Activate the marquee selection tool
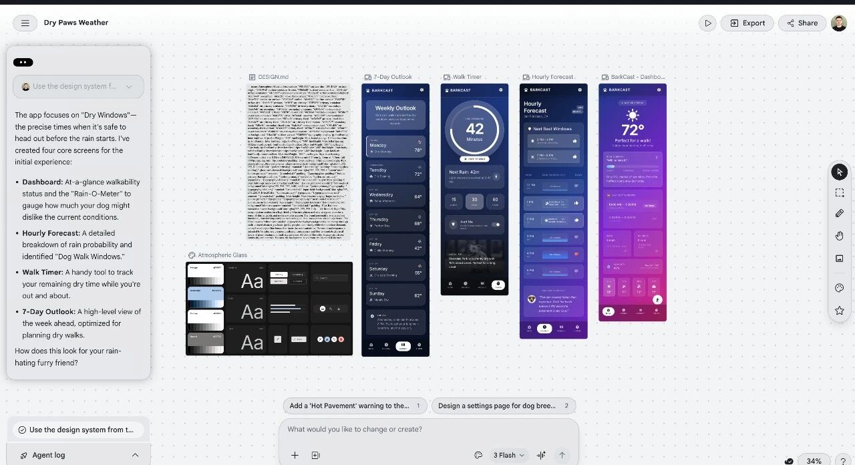This screenshot has width=855, height=465. point(840,192)
